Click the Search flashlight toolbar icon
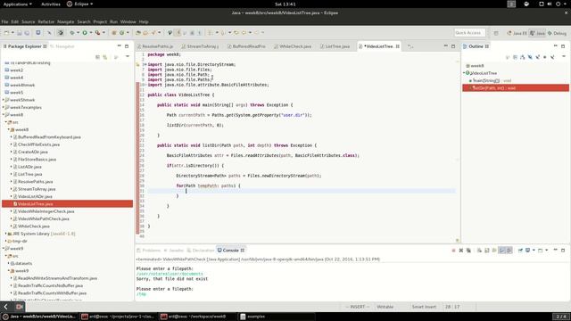 tap(153, 33)
